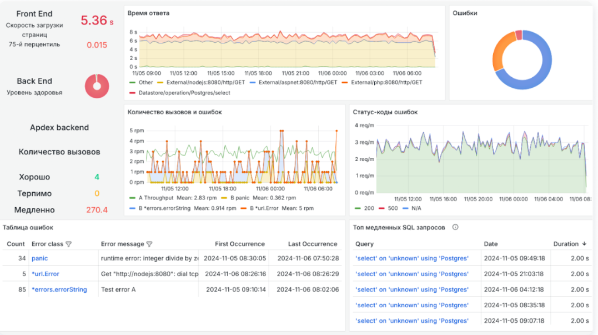Sort by the Last Occurrence column header
598x335 pixels.
(x=312, y=244)
